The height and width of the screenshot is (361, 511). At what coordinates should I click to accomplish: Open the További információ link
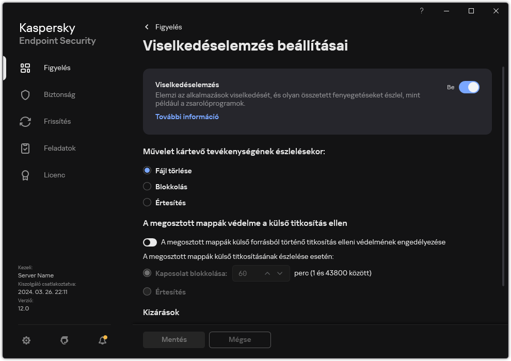point(187,117)
